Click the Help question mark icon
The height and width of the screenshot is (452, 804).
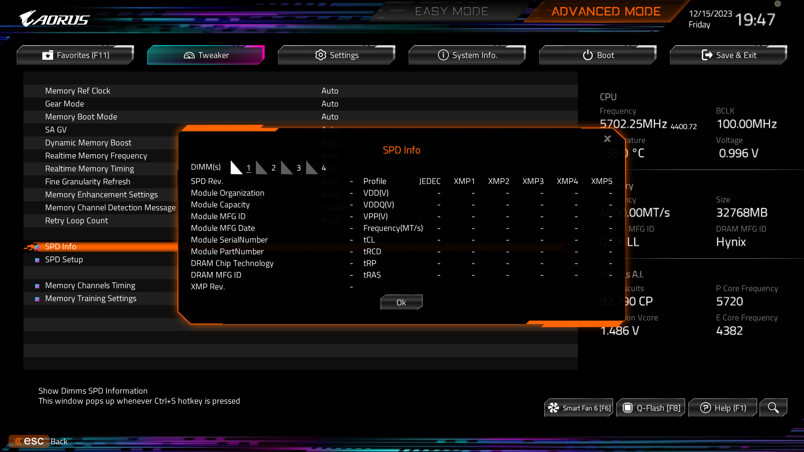pos(705,408)
